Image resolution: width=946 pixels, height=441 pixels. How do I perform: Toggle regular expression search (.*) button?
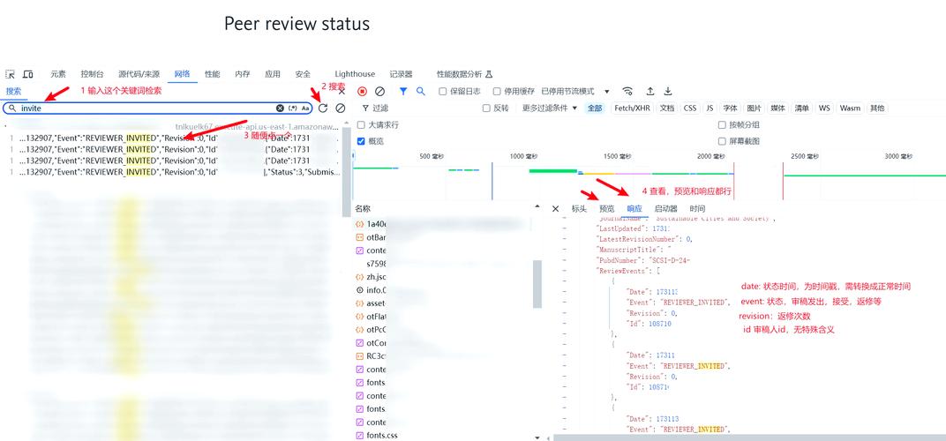point(293,108)
